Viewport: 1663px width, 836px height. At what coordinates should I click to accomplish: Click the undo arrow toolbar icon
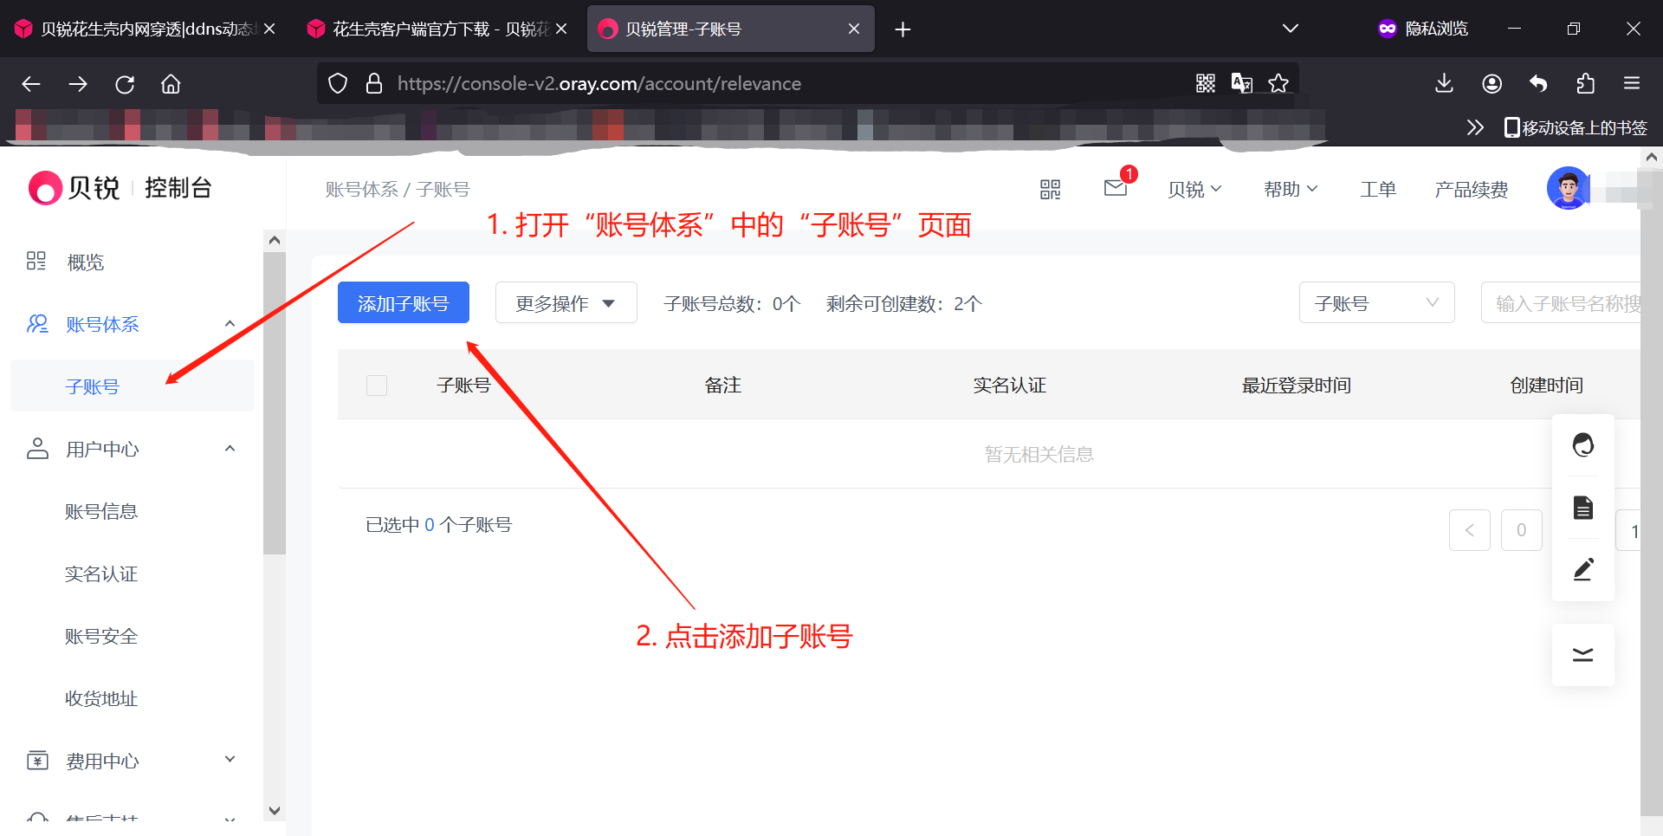[x=1538, y=83]
